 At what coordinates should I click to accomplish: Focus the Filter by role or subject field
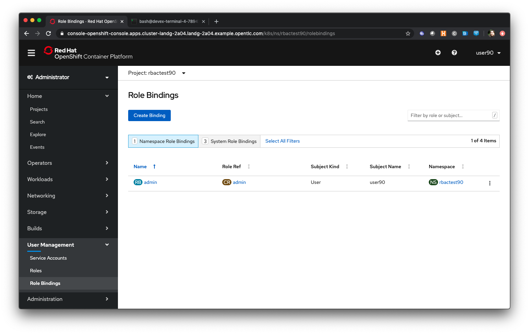point(453,115)
